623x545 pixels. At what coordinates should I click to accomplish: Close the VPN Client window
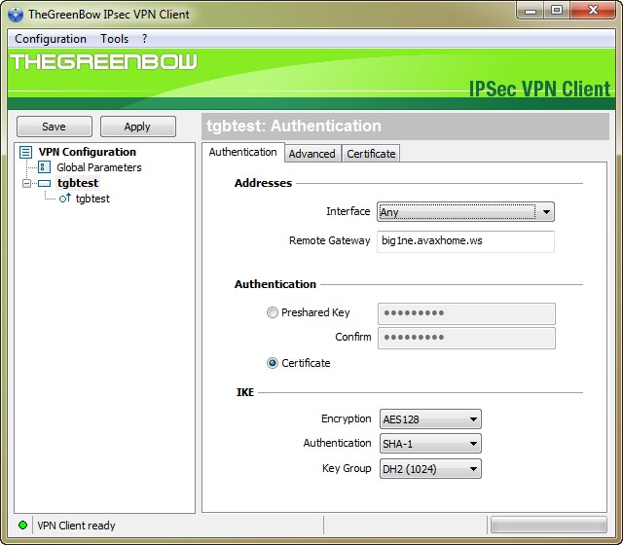coord(593,11)
